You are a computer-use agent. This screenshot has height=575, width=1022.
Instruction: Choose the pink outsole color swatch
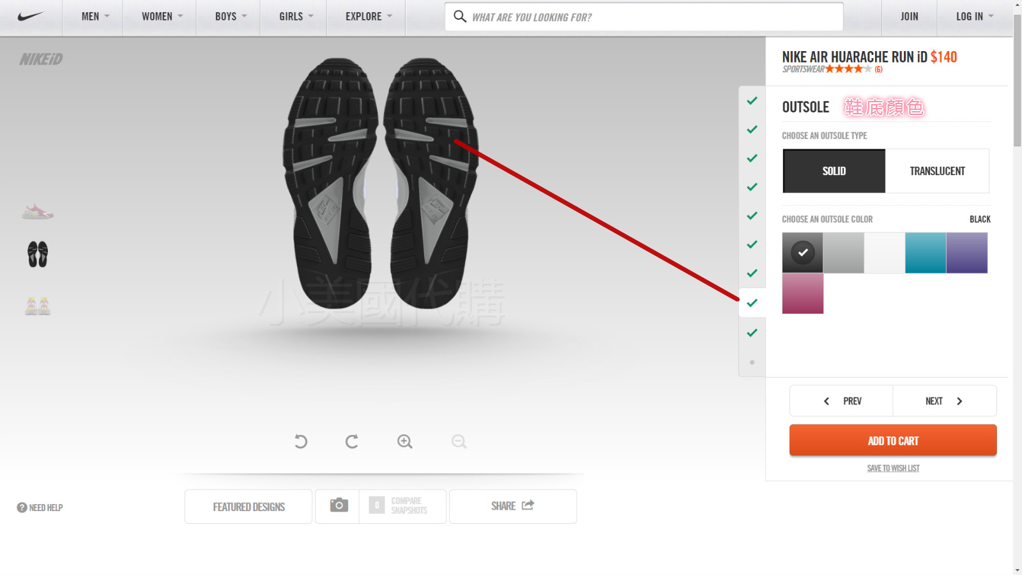coord(803,294)
